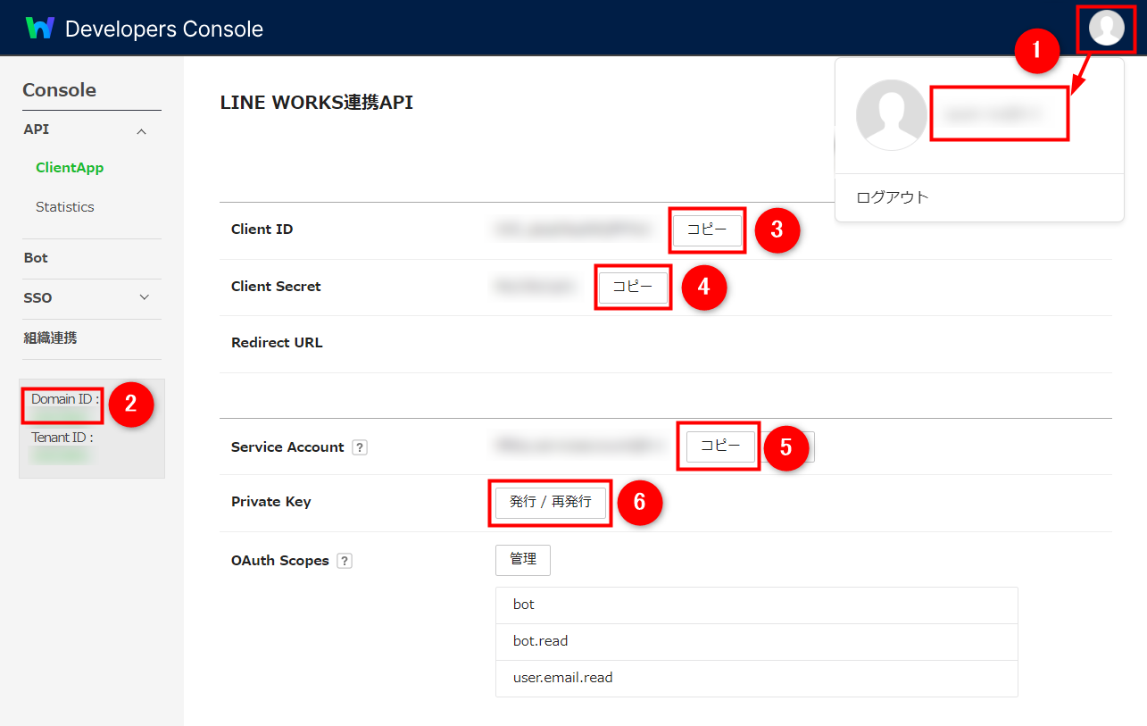Click the 管理 button for OAuth Scopes
The width and height of the screenshot is (1147, 726).
point(523,559)
